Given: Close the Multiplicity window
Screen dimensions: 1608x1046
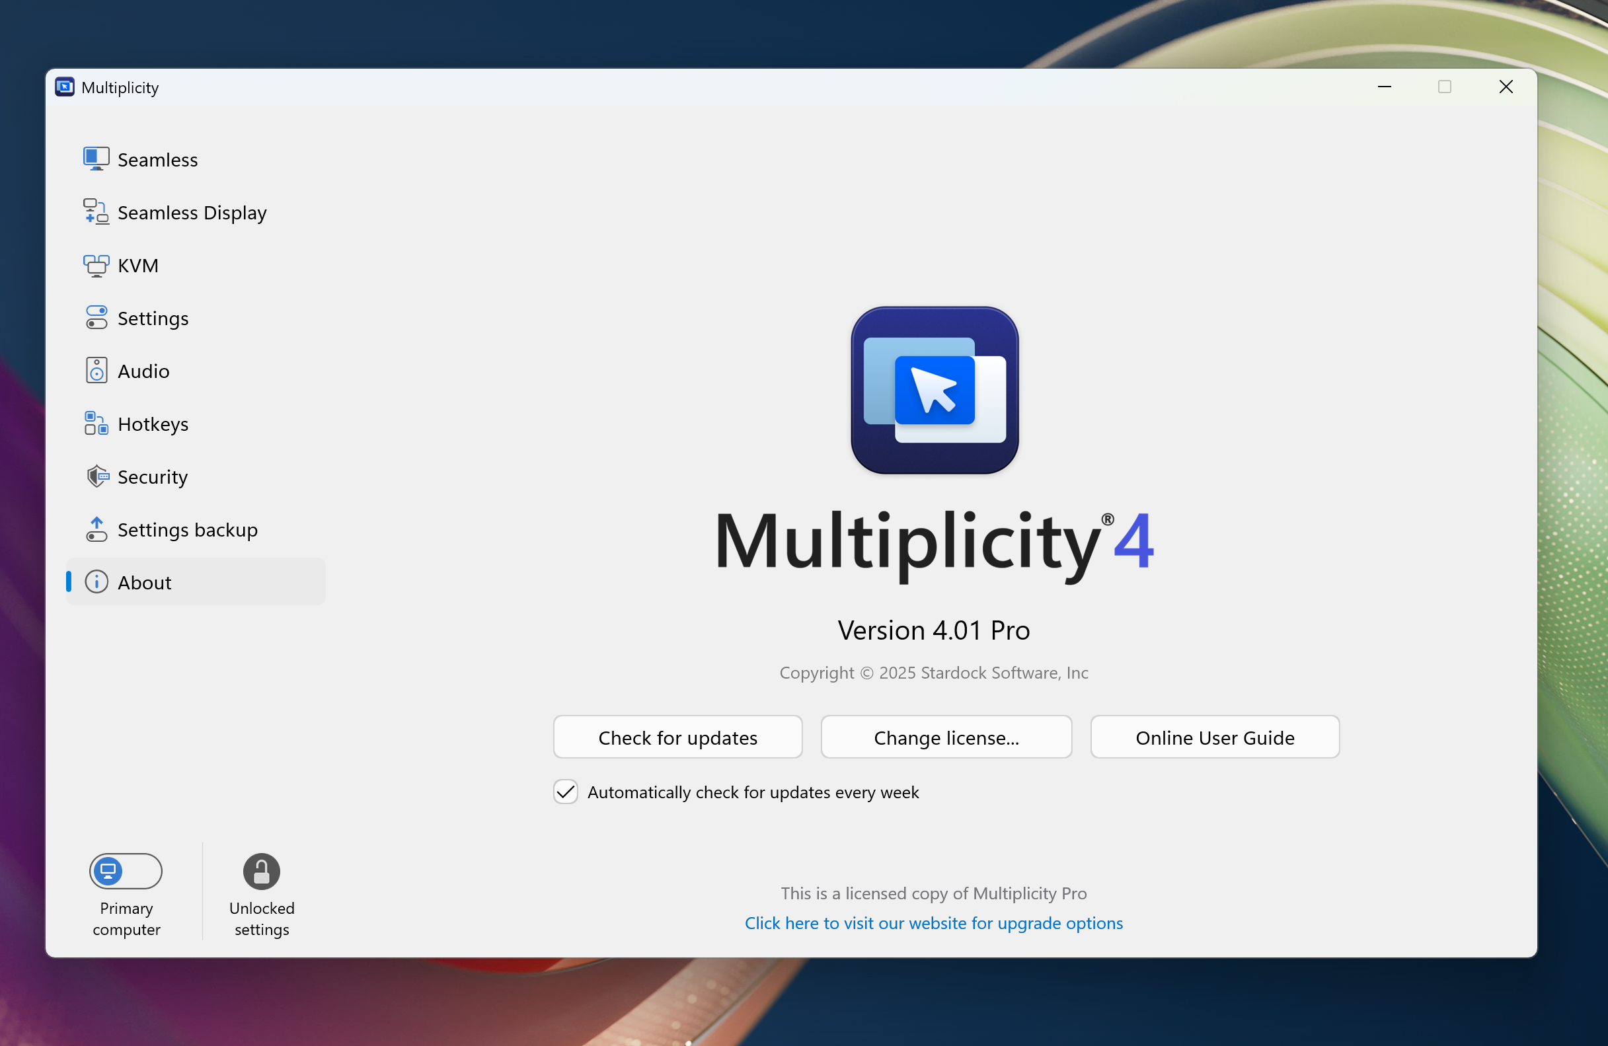Looking at the screenshot, I should pos(1506,87).
